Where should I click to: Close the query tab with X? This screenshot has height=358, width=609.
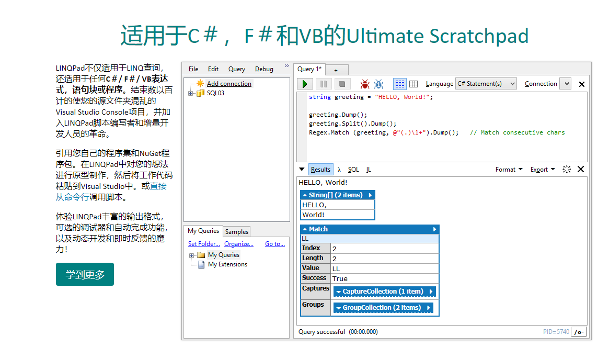pyautogui.click(x=581, y=84)
